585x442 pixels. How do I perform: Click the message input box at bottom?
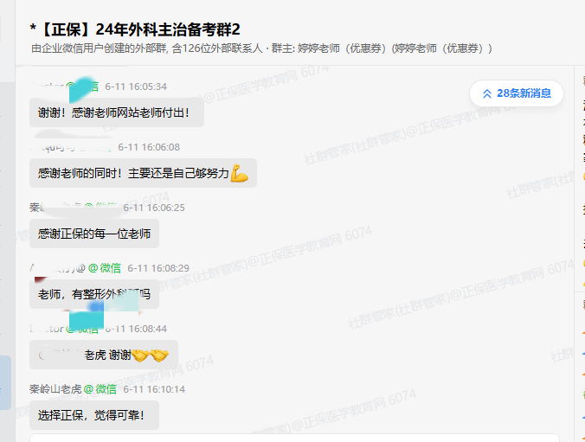point(294,438)
